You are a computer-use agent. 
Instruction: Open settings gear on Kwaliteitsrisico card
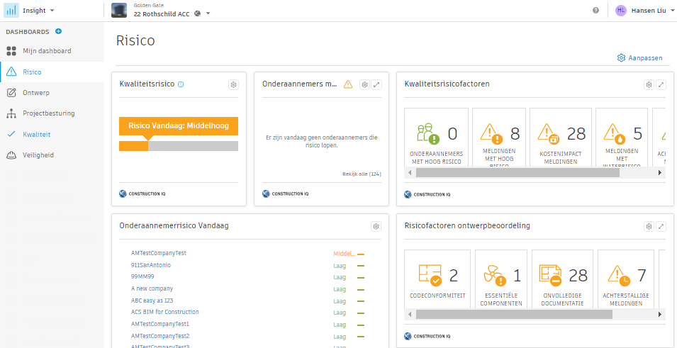pos(233,84)
